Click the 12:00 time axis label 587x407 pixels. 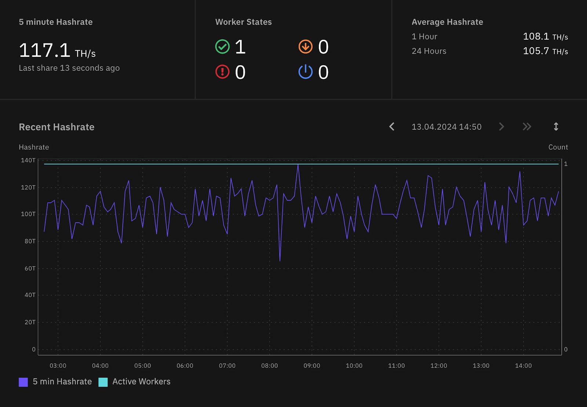point(439,366)
